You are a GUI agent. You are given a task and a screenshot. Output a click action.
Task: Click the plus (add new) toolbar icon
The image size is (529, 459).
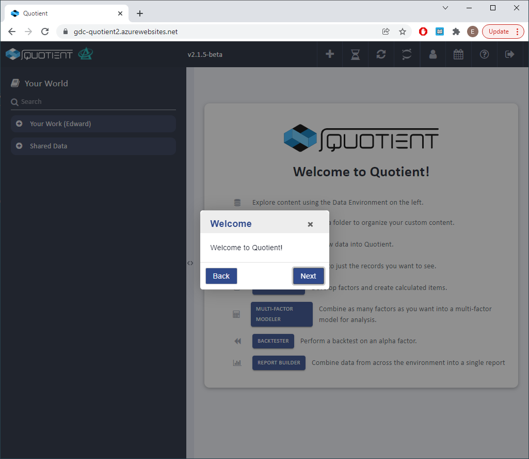(330, 54)
